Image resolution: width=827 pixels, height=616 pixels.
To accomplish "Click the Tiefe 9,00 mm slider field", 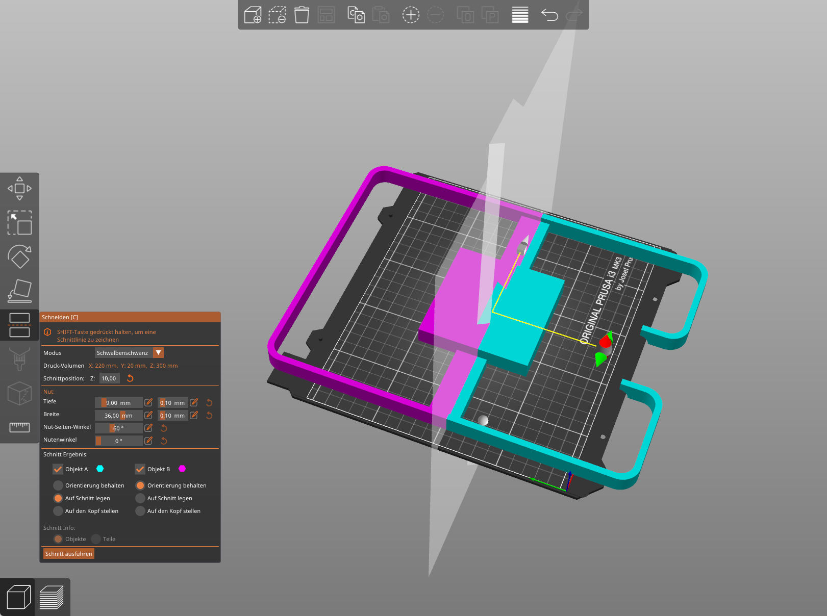I will pyautogui.click(x=118, y=403).
